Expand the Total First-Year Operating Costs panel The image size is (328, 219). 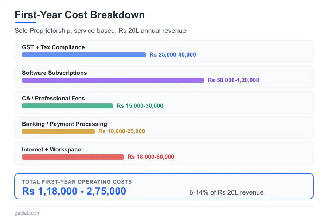[x=164, y=186]
